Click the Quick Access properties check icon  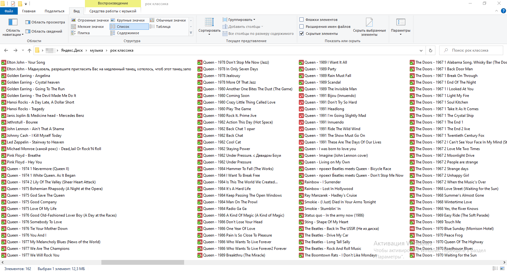(13, 4)
